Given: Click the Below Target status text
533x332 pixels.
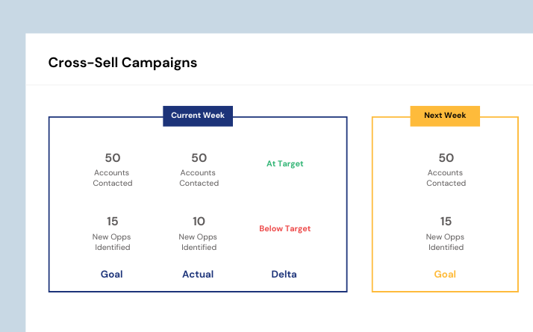Looking at the screenshot, I should point(285,229).
